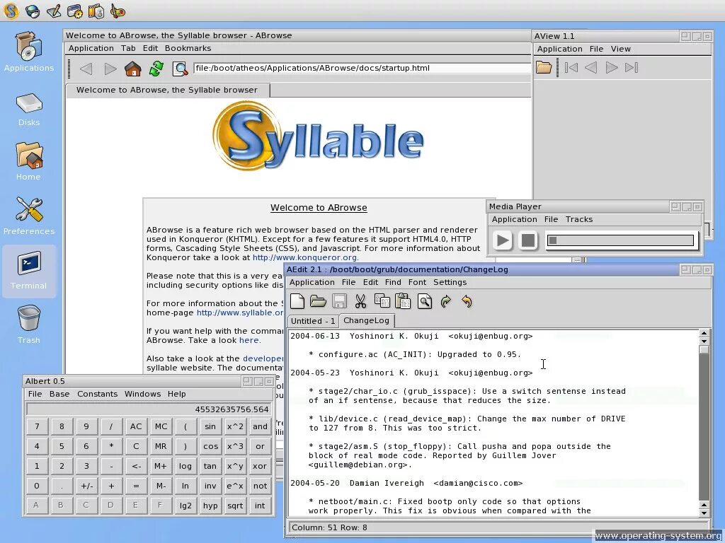This screenshot has height=543, width=725.
Task: Open Tracks menu in Media Player
Action: pos(579,219)
